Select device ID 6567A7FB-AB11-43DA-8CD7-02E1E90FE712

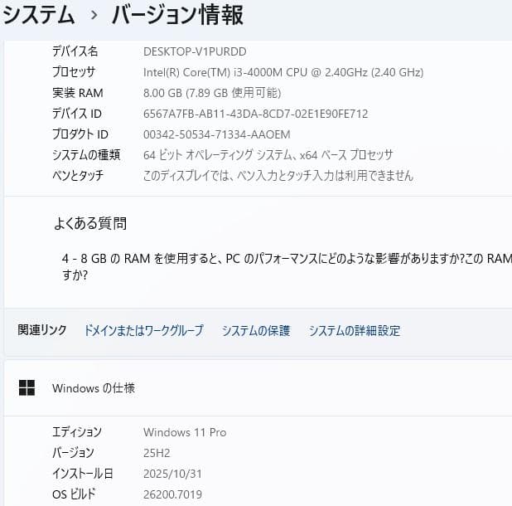point(256,114)
